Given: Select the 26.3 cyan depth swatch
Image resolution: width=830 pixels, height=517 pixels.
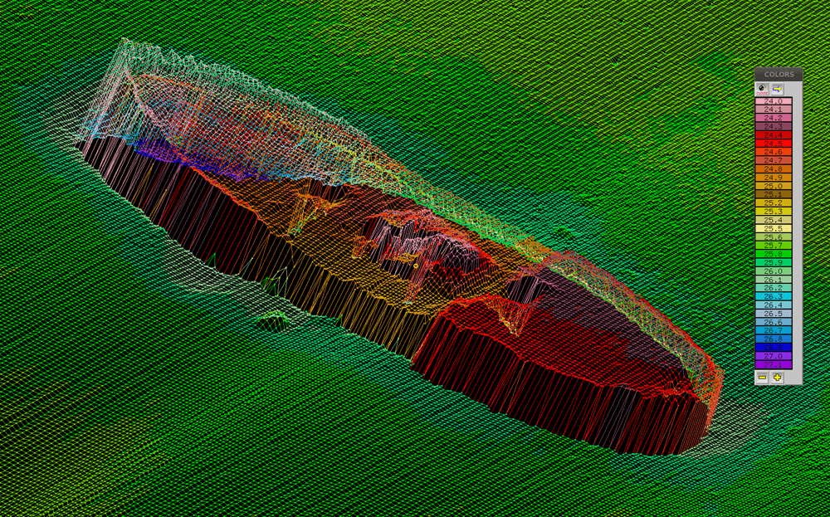Looking at the screenshot, I should (774, 296).
